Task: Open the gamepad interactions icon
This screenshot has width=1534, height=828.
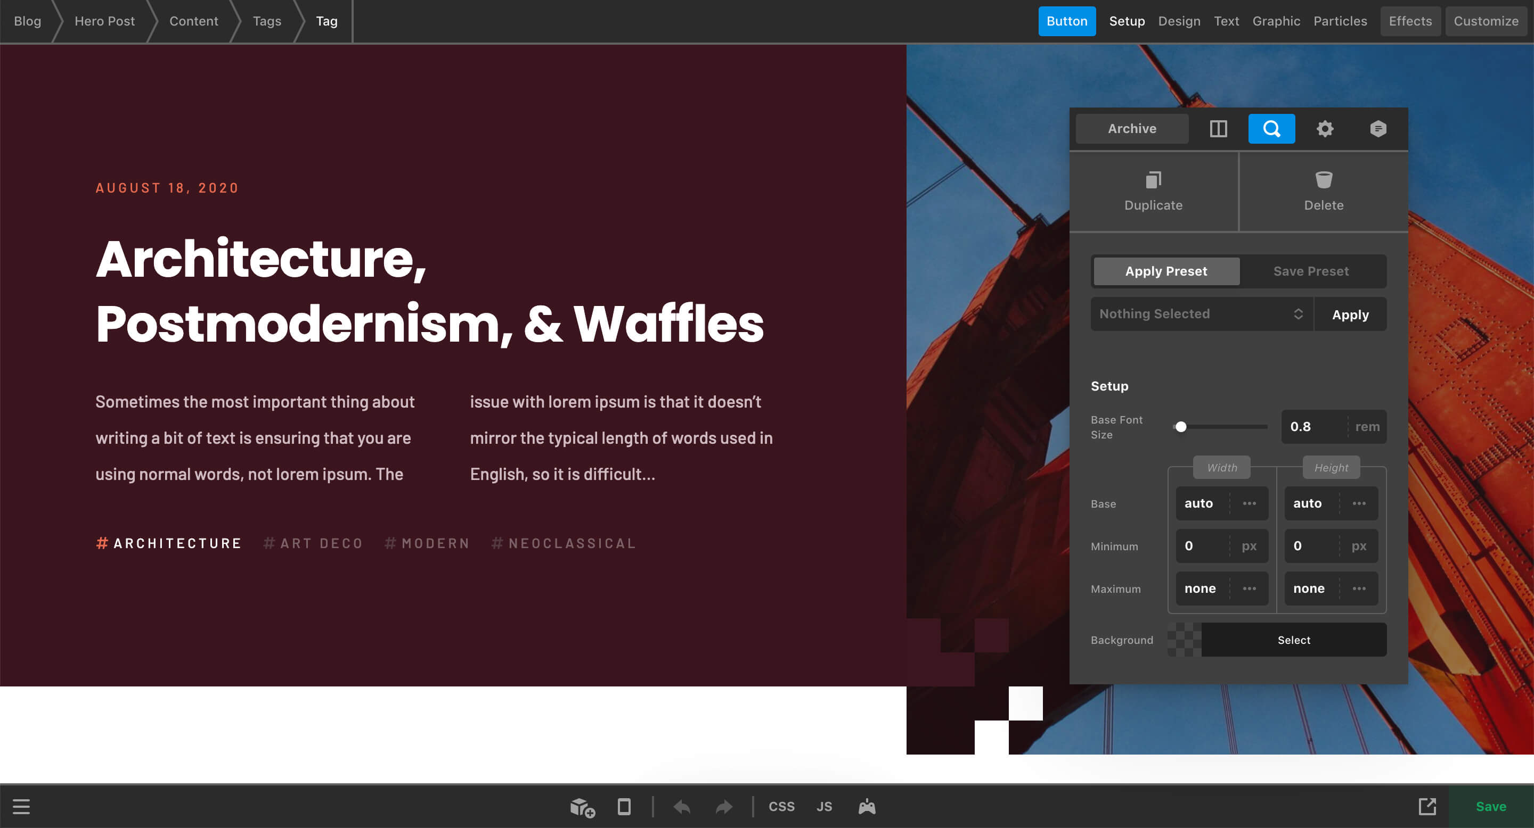Action: tap(867, 807)
